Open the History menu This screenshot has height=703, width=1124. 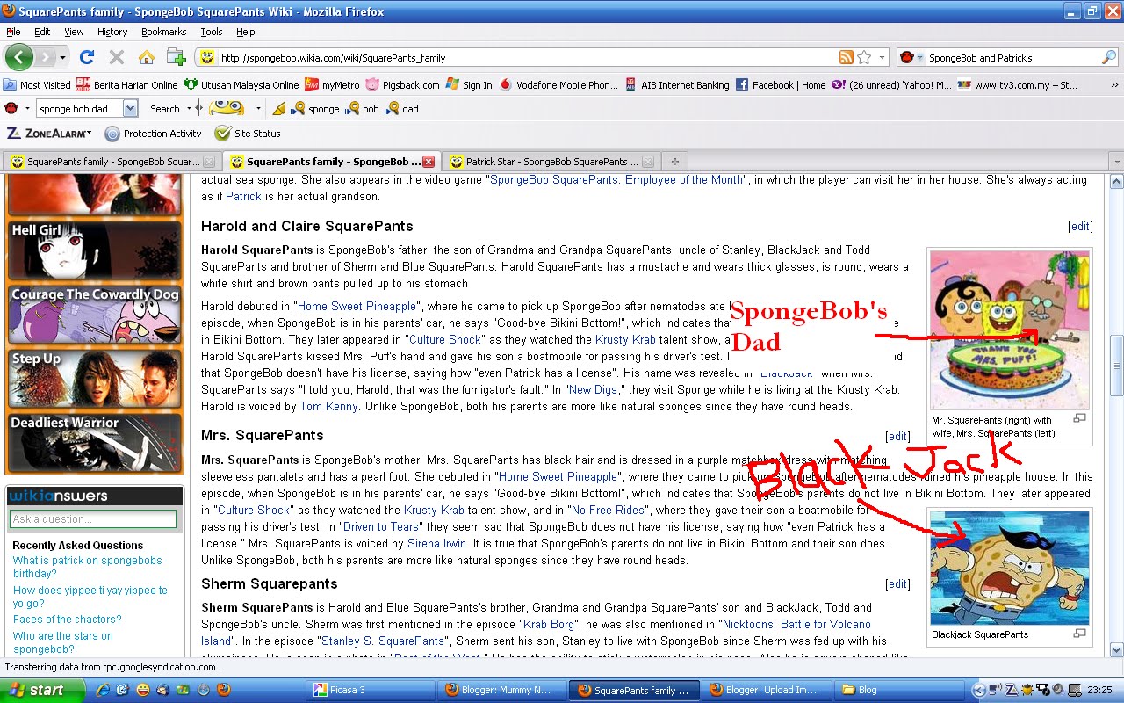coord(112,32)
